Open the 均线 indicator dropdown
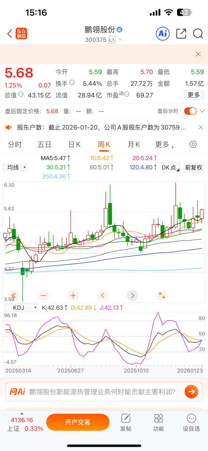Screen dimensions: 208x451 point(15,167)
